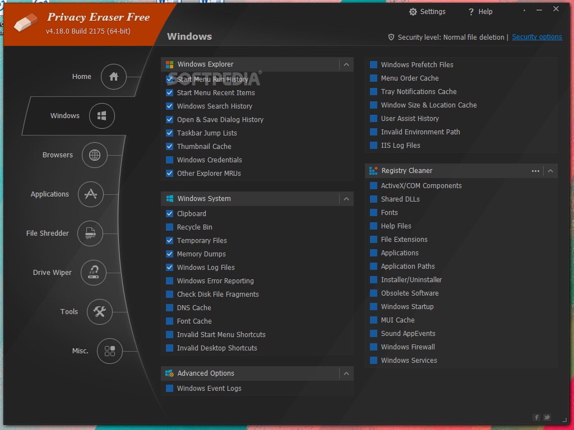Collapse the Windows Explorer group
This screenshot has height=430, width=574.
tap(346, 65)
